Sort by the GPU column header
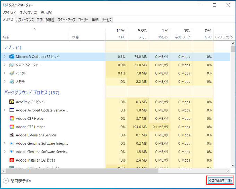The image size is (236, 189). pos(202,34)
